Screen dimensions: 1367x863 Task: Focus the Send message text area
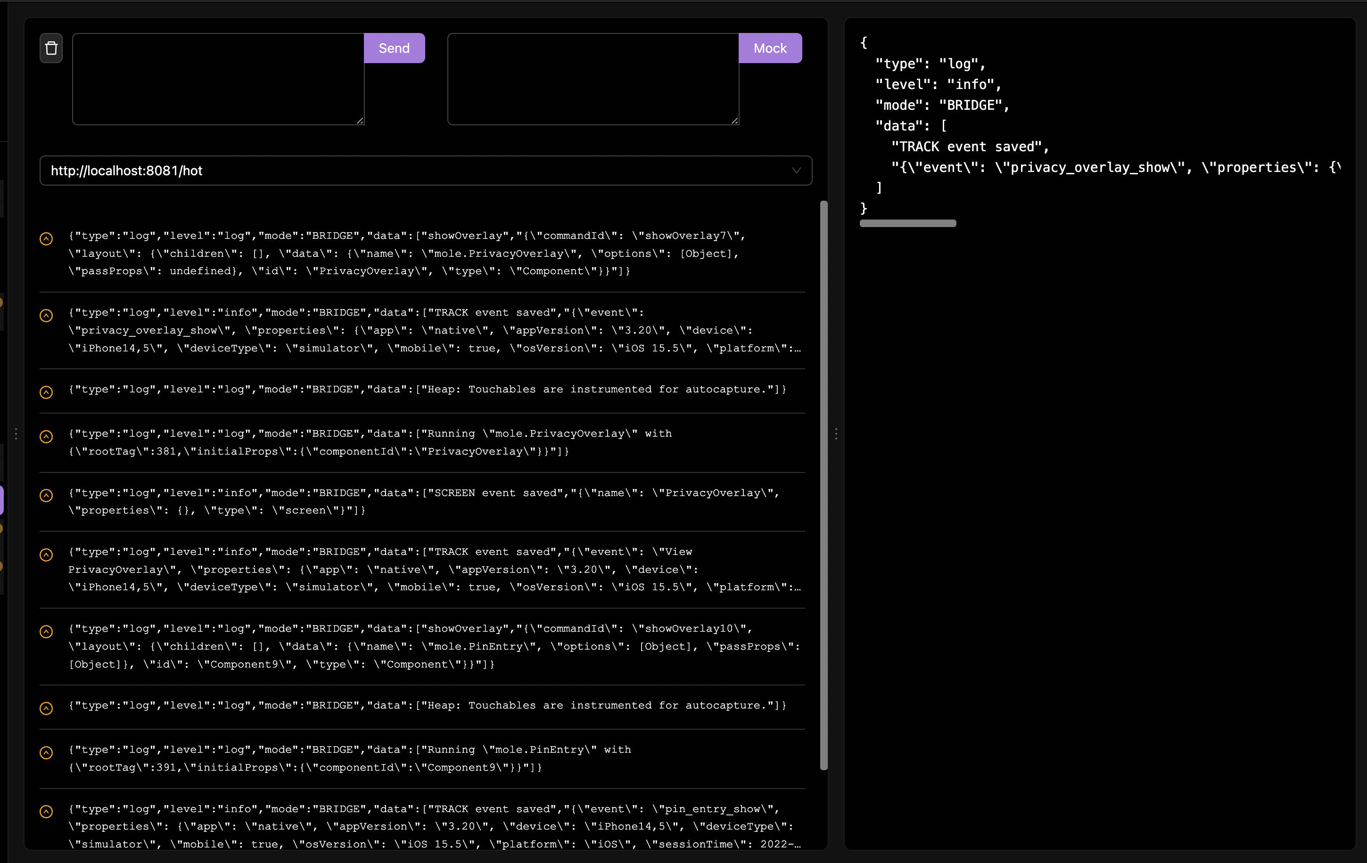point(218,79)
